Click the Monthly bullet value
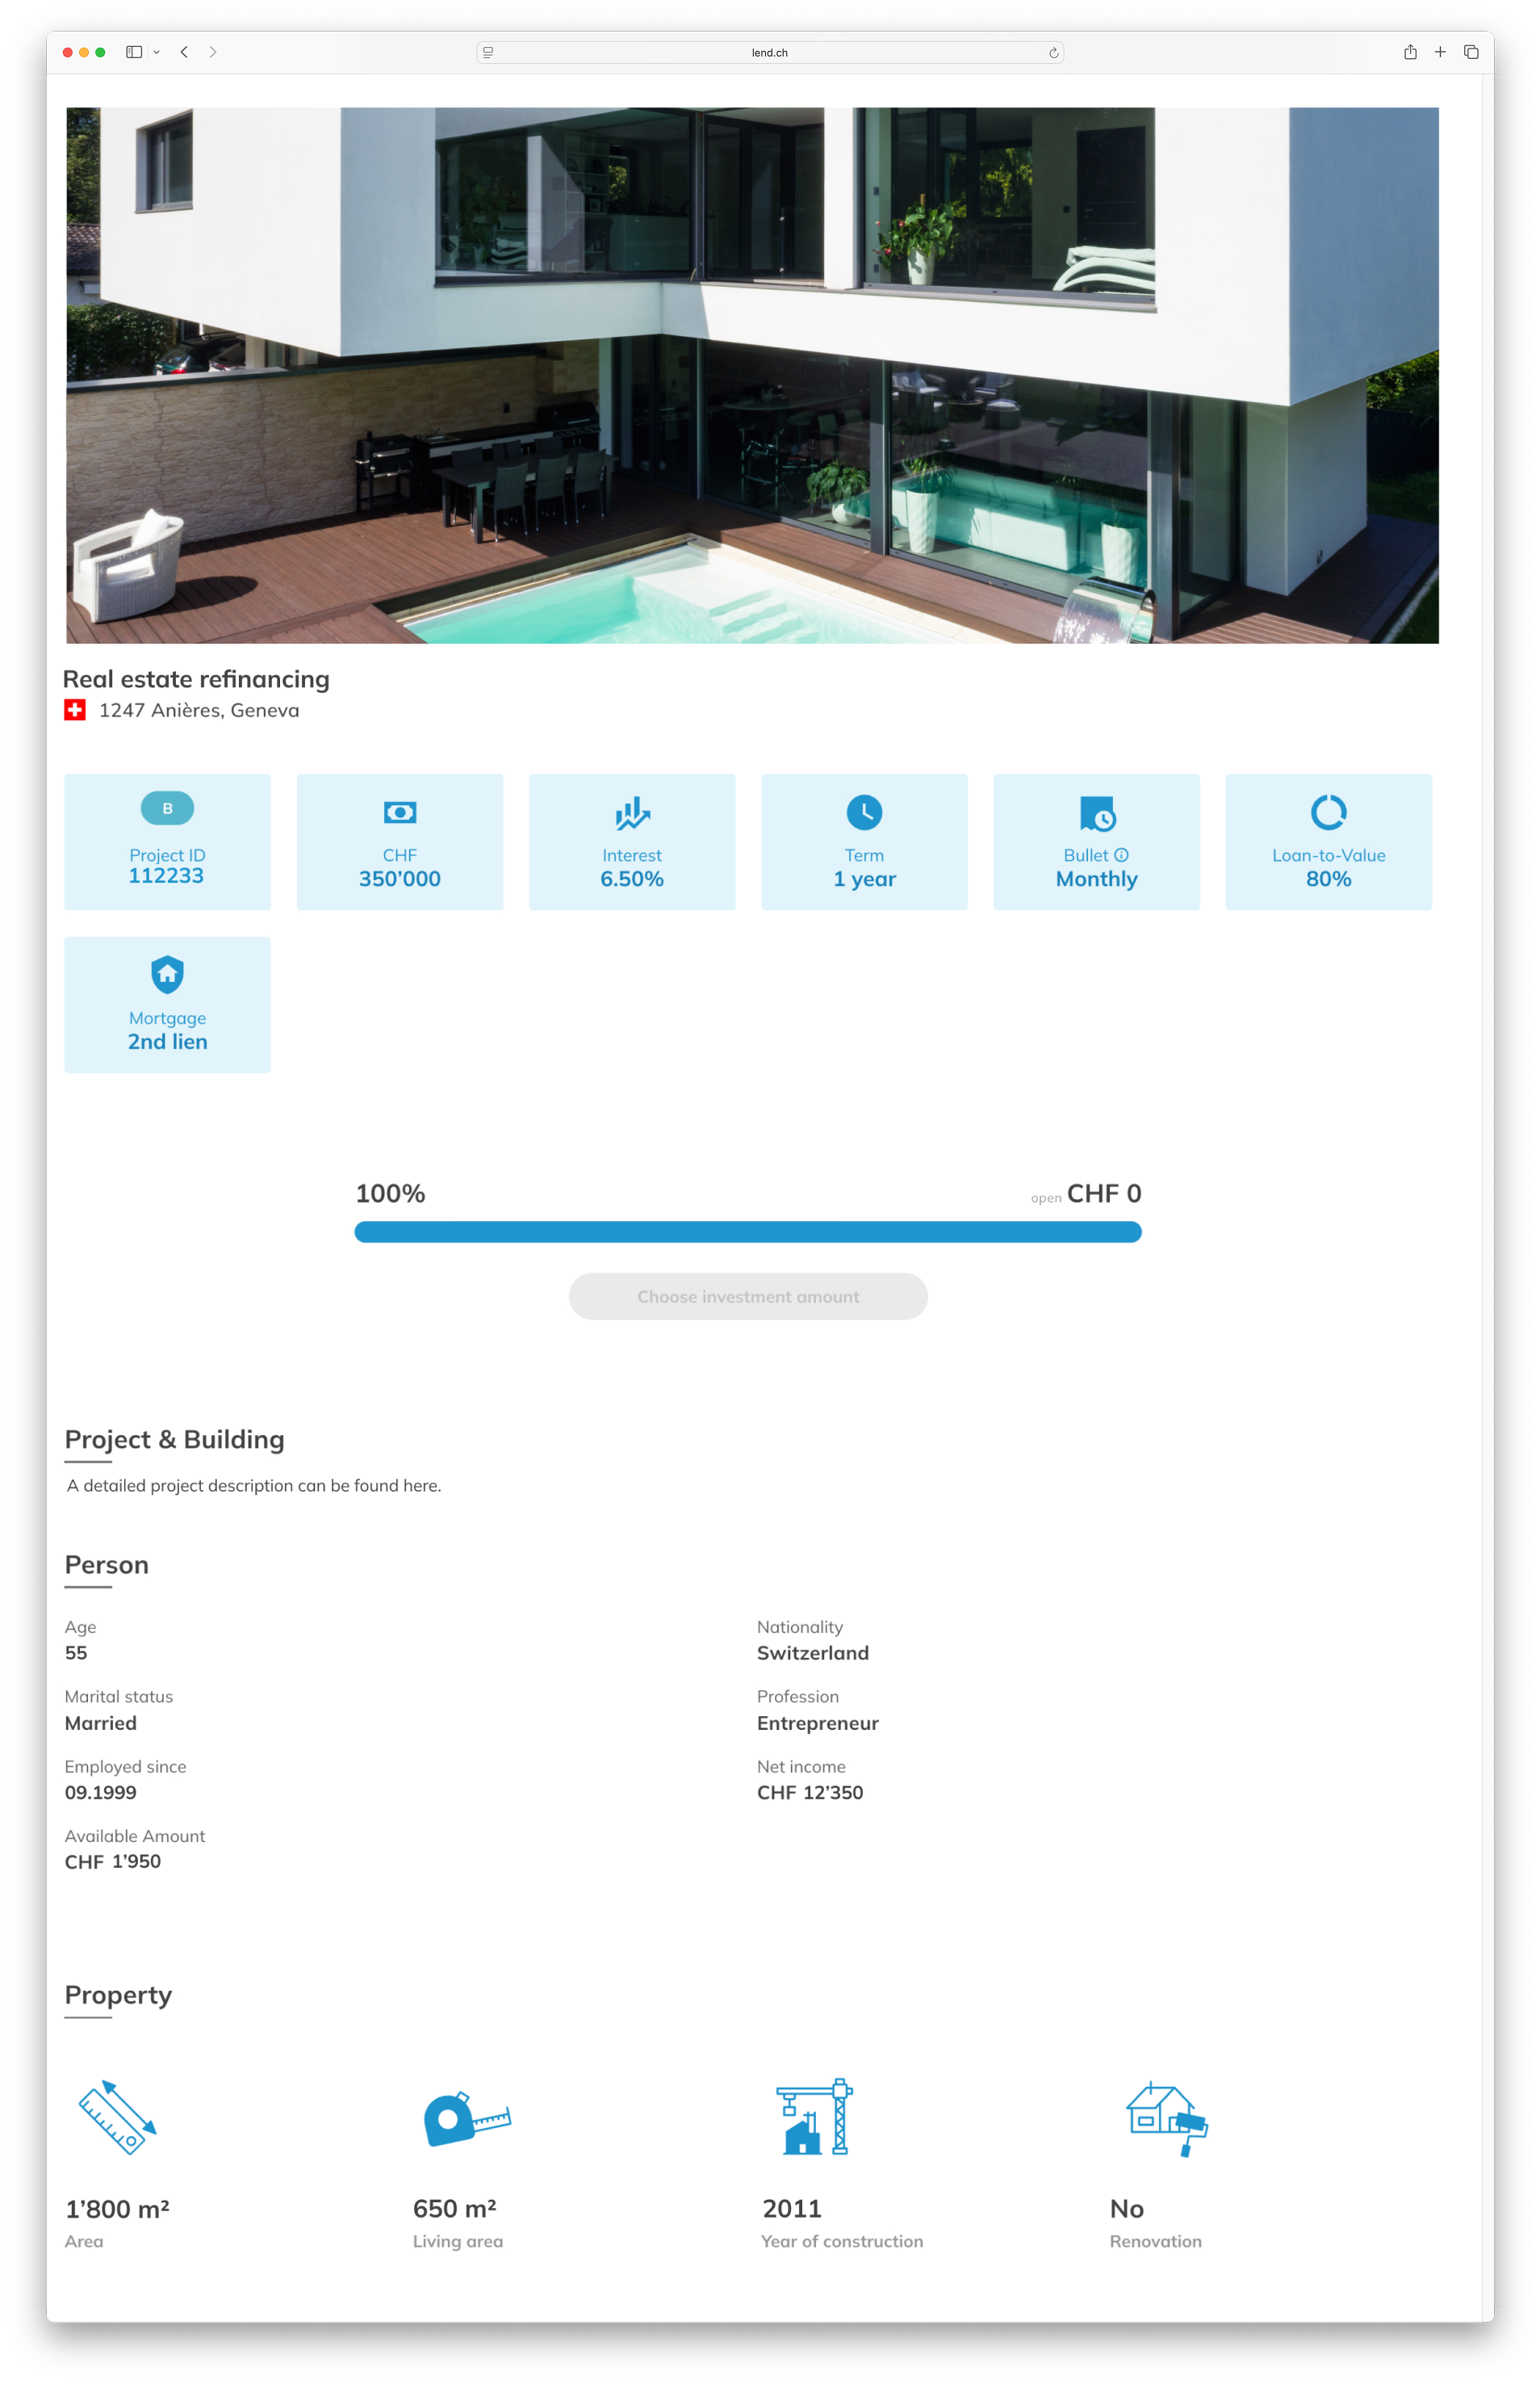1540x2384 pixels. pos(1097,880)
